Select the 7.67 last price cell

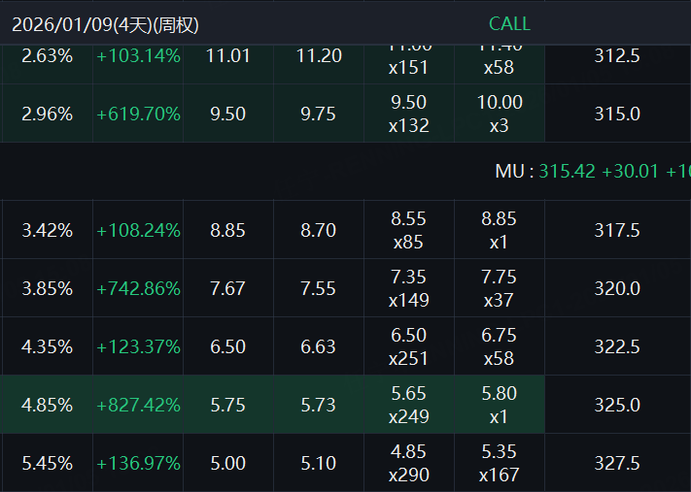point(227,288)
